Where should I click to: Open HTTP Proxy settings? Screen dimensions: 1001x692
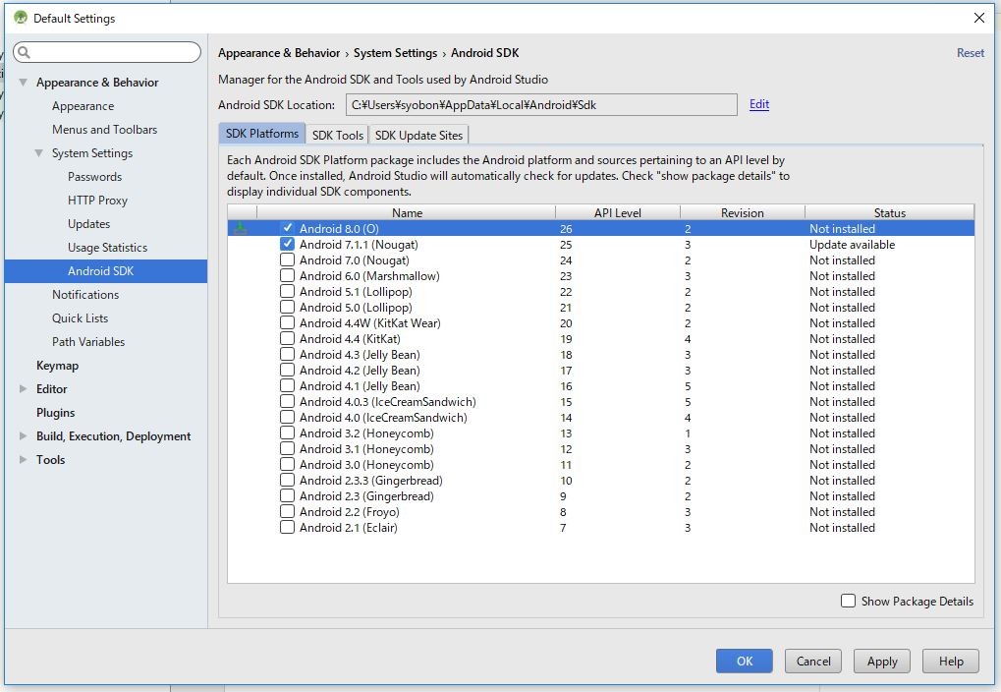(97, 200)
